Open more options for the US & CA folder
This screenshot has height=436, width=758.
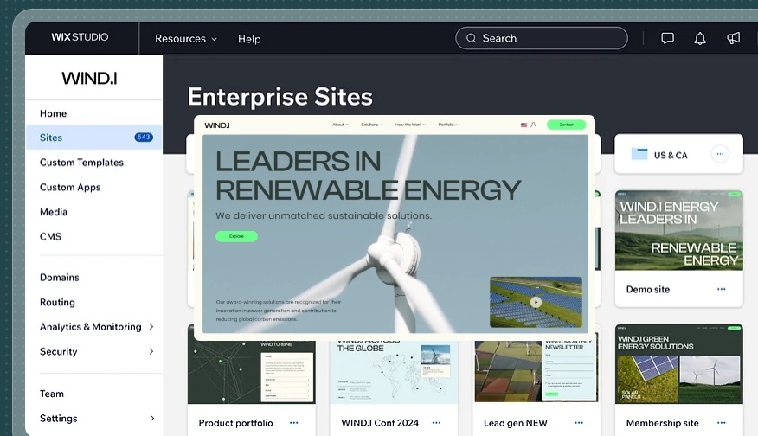pos(720,154)
